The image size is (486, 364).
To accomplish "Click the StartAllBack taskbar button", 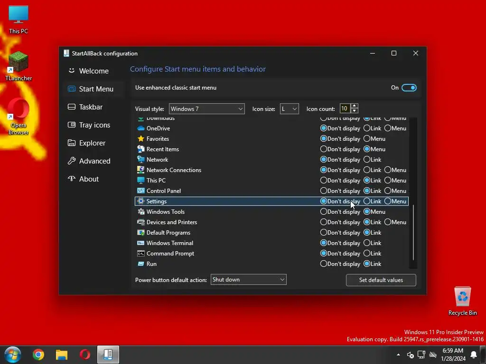I will (x=108, y=355).
